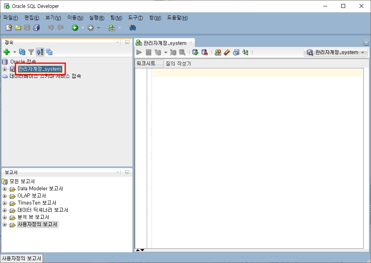Screen dimensions: 371x263
Task: Toggle the tree sync icon in connections toolbar
Action: coord(40,52)
